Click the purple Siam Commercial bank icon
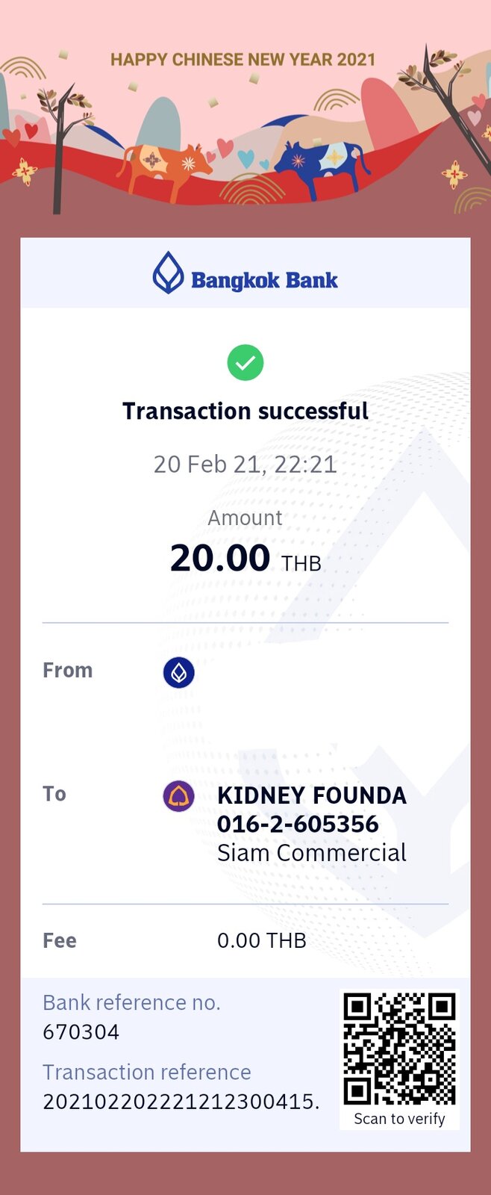Image resolution: width=491 pixels, height=1195 pixels. point(179,796)
